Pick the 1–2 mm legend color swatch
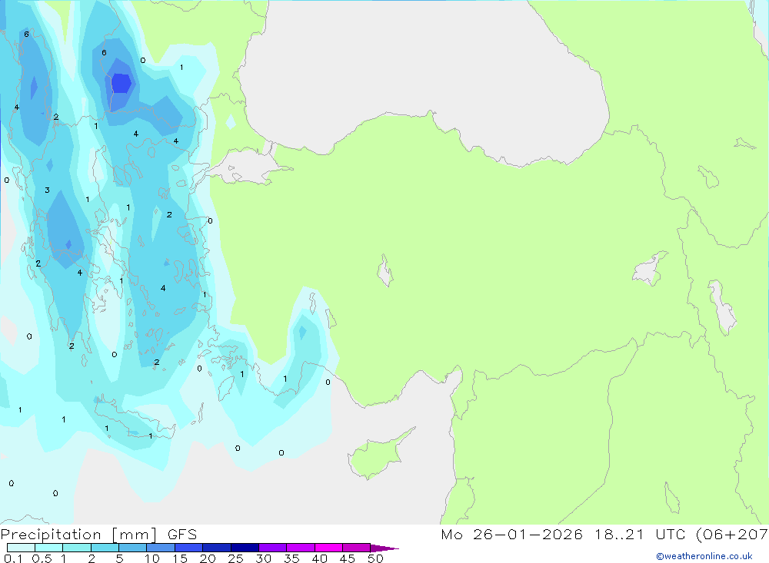The width and height of the screenshot is (769, 563). [77, 548]
